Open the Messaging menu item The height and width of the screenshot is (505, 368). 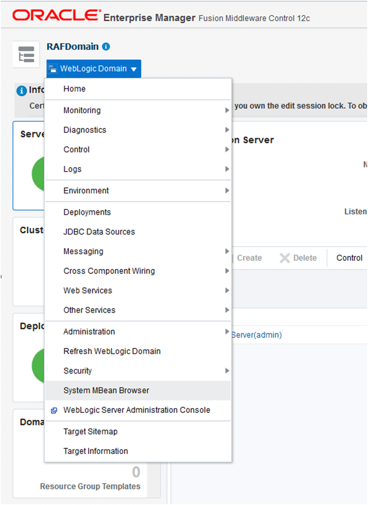tap(138, 252)
